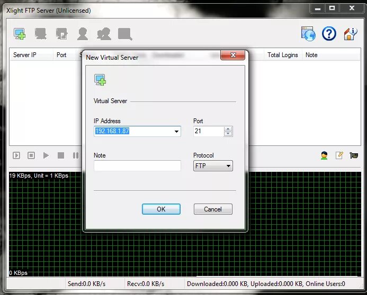The image size is (367, 295).
Task: Sort by the Server IP column header
Action: tap(31, 55)
